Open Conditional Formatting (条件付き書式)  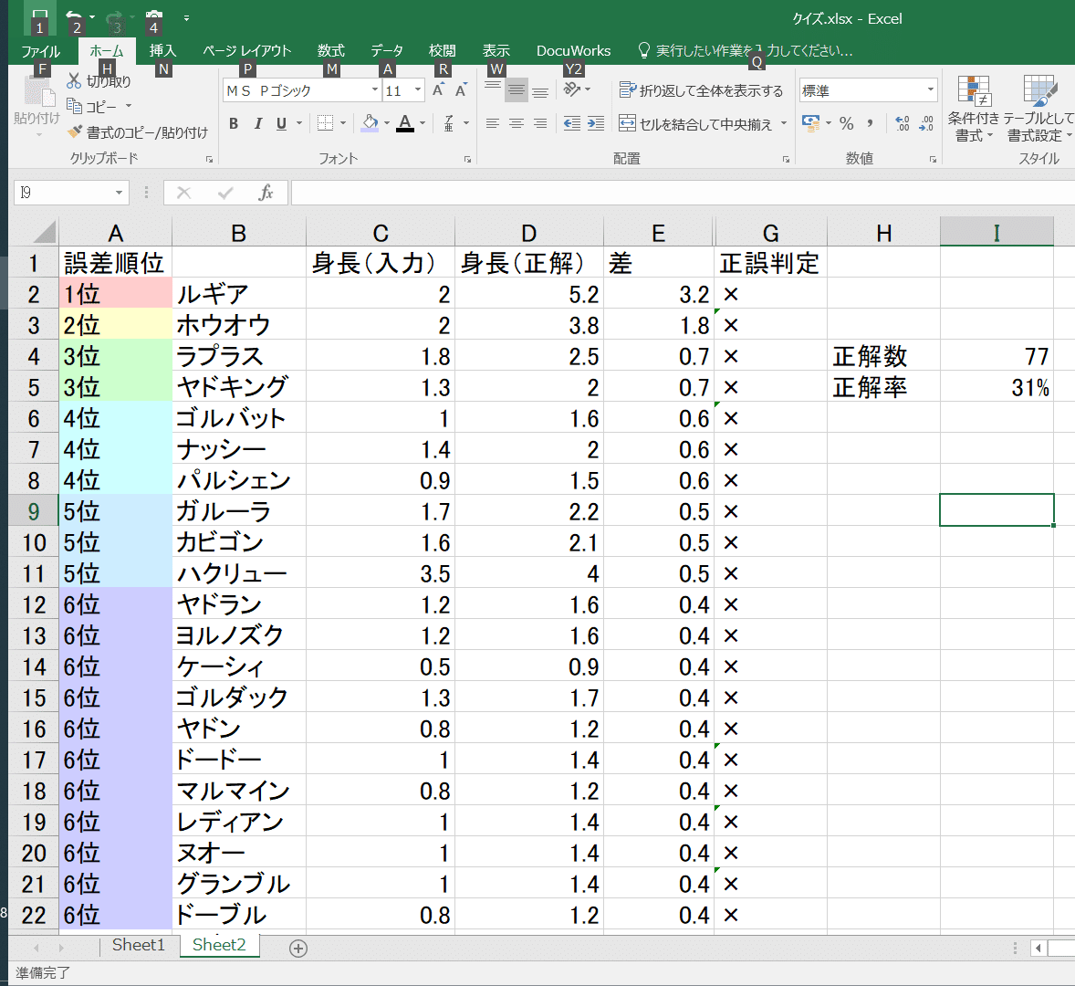click(x=974, y=109)
